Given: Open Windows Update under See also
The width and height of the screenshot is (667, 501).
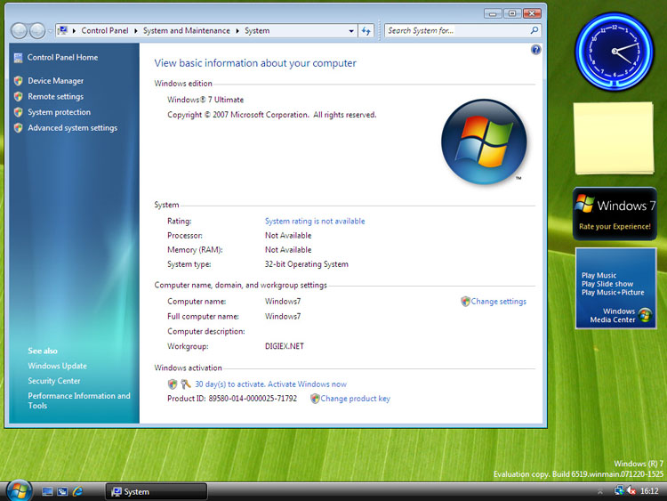Looking at the screenshot, I should tap(58, 366).
